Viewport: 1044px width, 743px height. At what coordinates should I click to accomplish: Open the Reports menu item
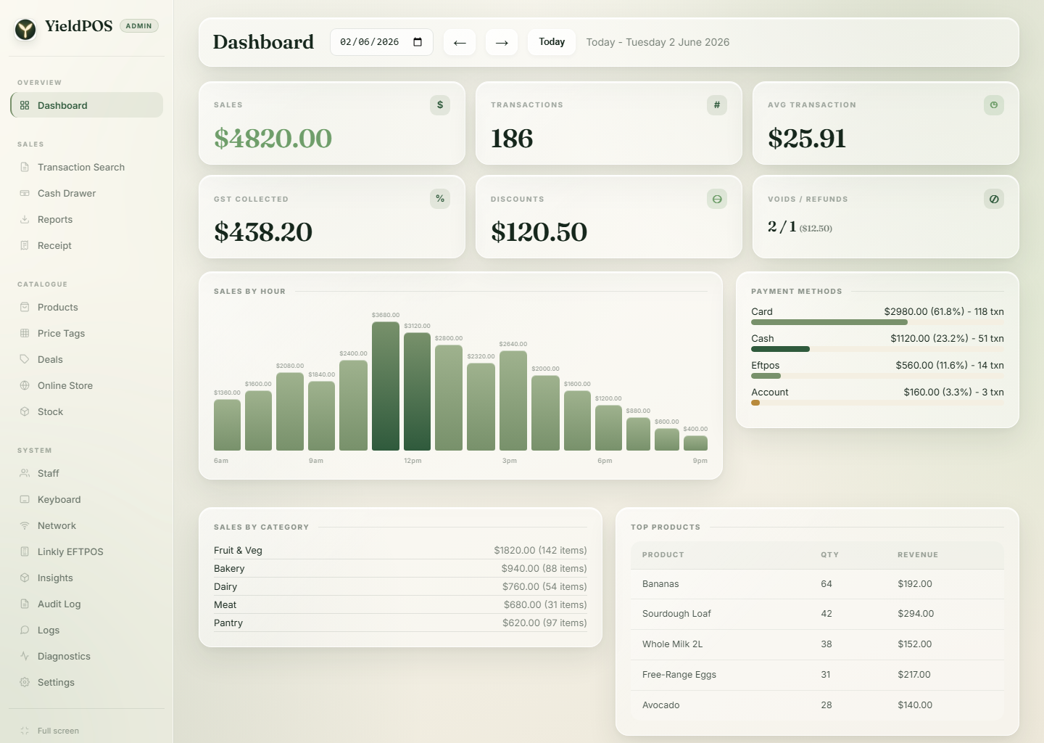pos(86,219)
